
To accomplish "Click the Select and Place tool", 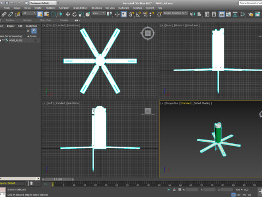I will 88,14.
